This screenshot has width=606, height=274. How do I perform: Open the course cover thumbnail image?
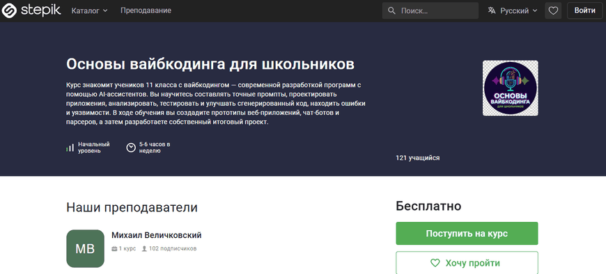[x=510, y=88]
